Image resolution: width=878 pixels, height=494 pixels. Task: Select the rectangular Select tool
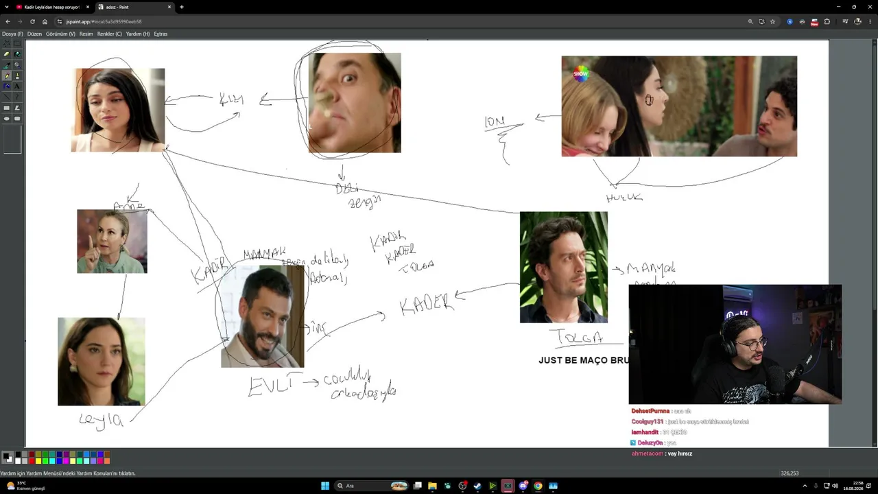[x=17, y=43]
